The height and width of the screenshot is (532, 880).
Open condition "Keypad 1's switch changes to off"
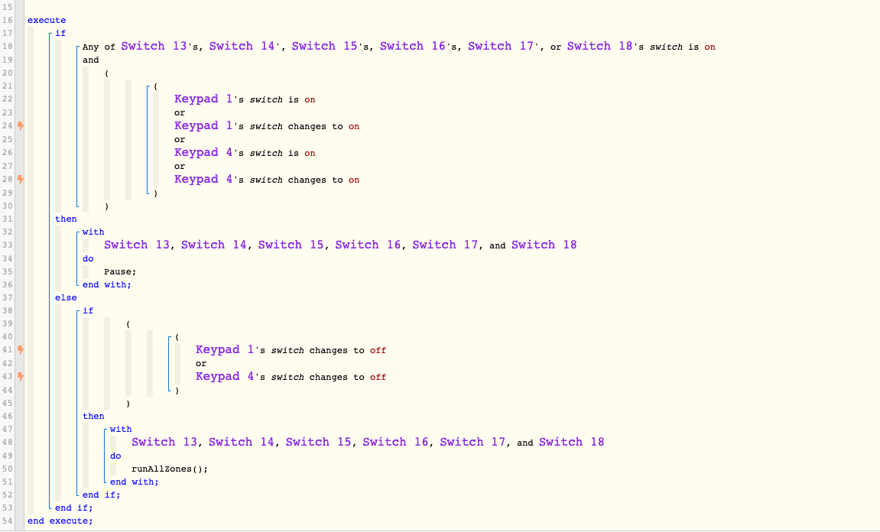pos(291,349)
